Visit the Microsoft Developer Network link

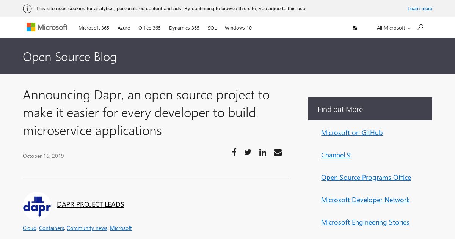(366, 200)
